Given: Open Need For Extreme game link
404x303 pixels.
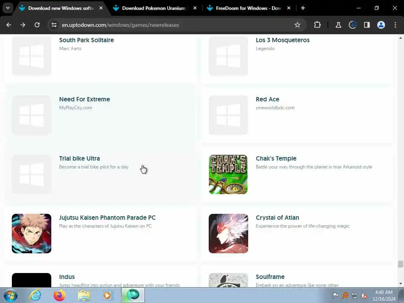Looking at the screenshot, I should click(84, 99).
